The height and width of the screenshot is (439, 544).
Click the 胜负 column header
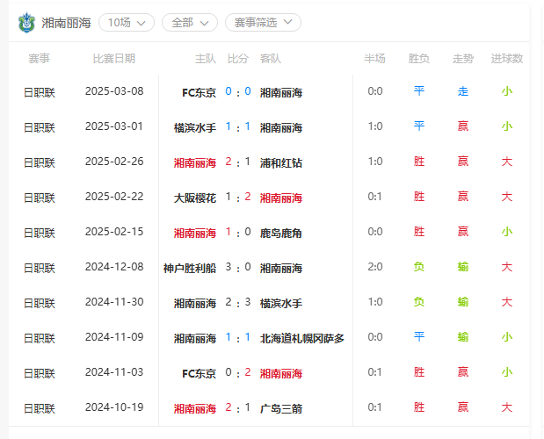tap(418, 59)
